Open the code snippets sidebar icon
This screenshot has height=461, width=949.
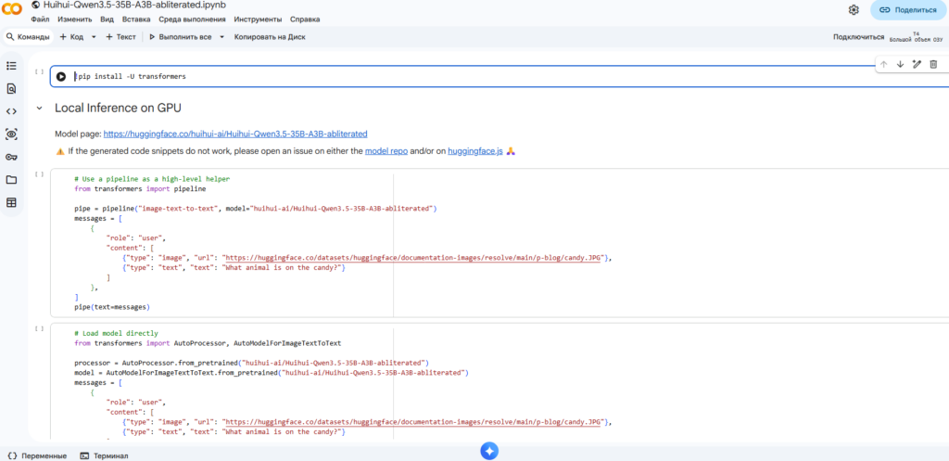pyautogui.click(x=11, y=111)
